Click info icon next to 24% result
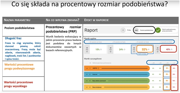 point(125,49)
